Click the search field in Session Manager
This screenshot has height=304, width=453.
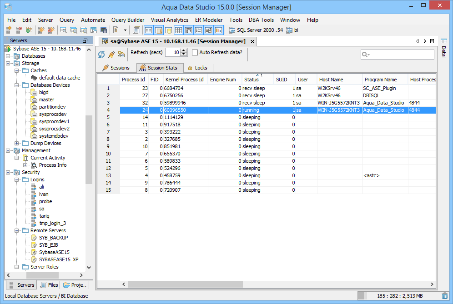pos(397,55)
